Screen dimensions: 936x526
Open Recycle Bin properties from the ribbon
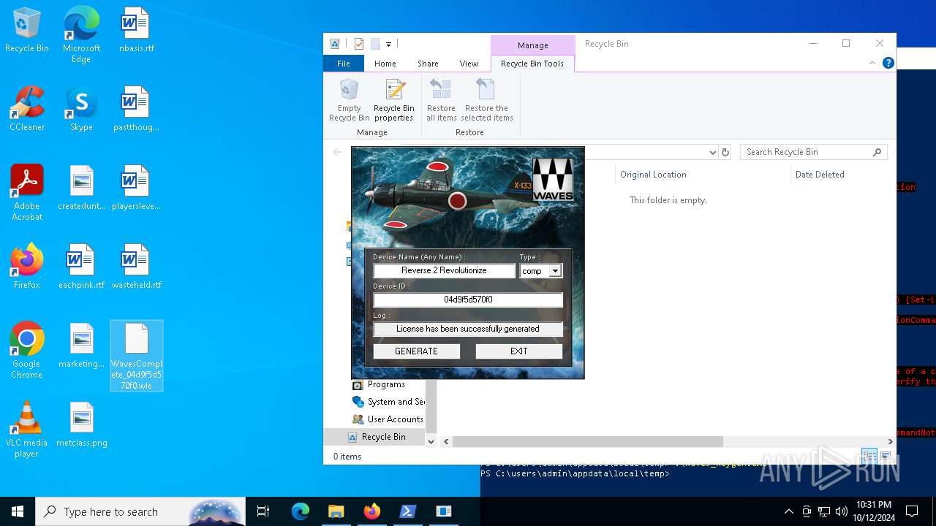[x=394, y=101]
